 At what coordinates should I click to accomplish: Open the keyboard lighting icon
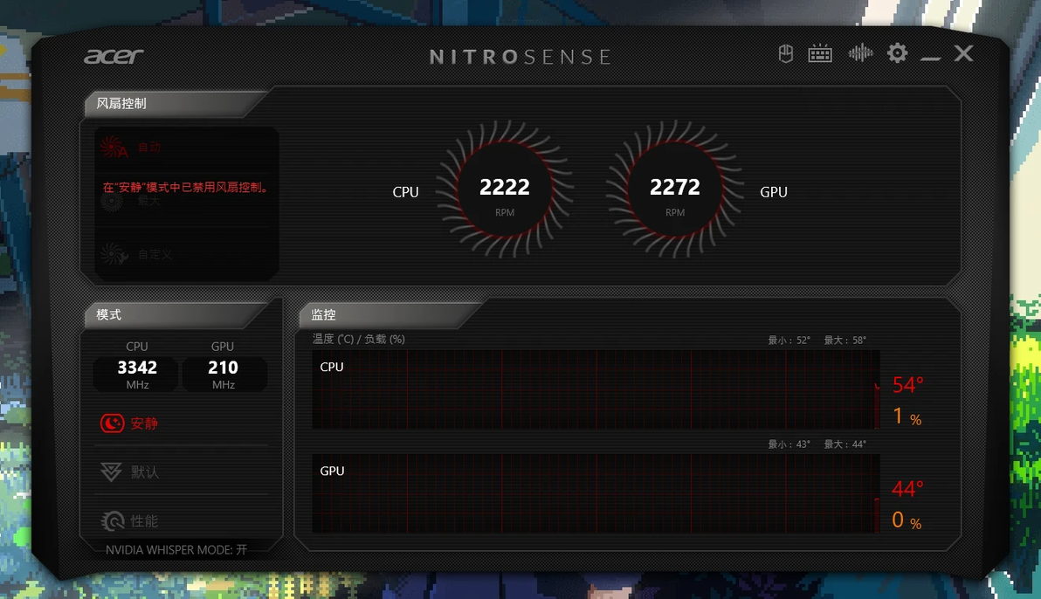tap(820, 54)
